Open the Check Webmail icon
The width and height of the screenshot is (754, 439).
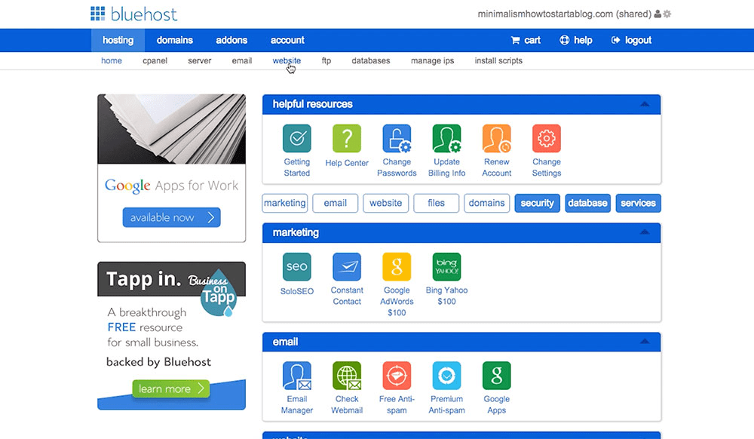pyautogui.click(x=347, y=376)
